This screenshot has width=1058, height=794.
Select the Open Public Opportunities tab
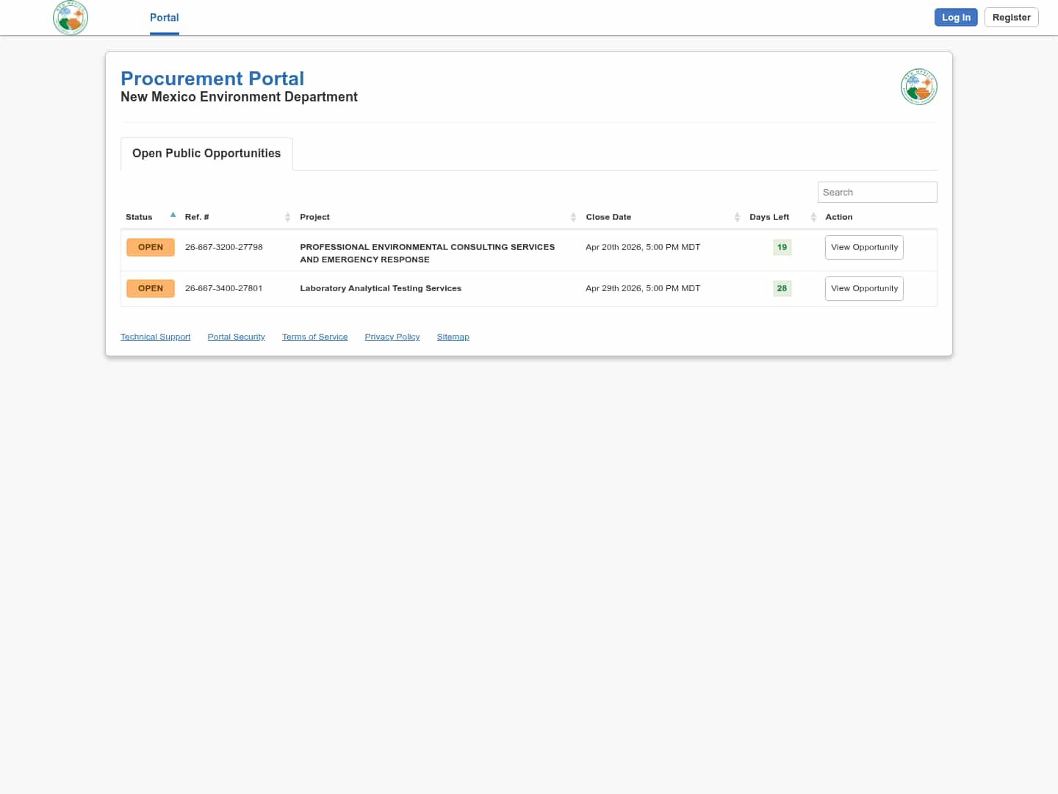click(x=206, y=154)
